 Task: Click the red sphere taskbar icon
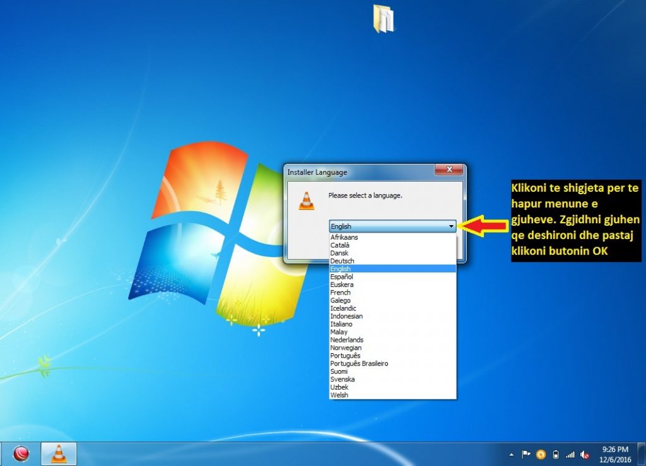point(21,453)
